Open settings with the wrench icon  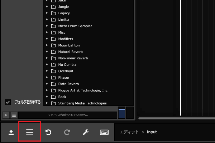pyautogui.click(x=85, y=132)
